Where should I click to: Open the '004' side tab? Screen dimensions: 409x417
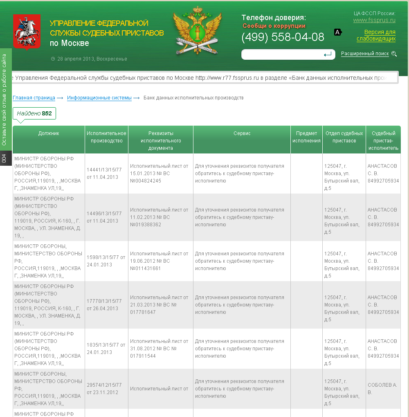coord(4,159)
